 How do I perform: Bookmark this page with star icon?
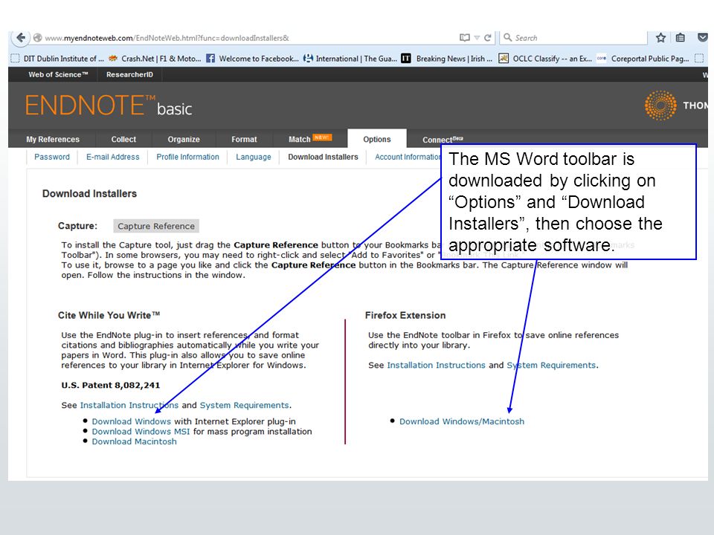[660, 38]
